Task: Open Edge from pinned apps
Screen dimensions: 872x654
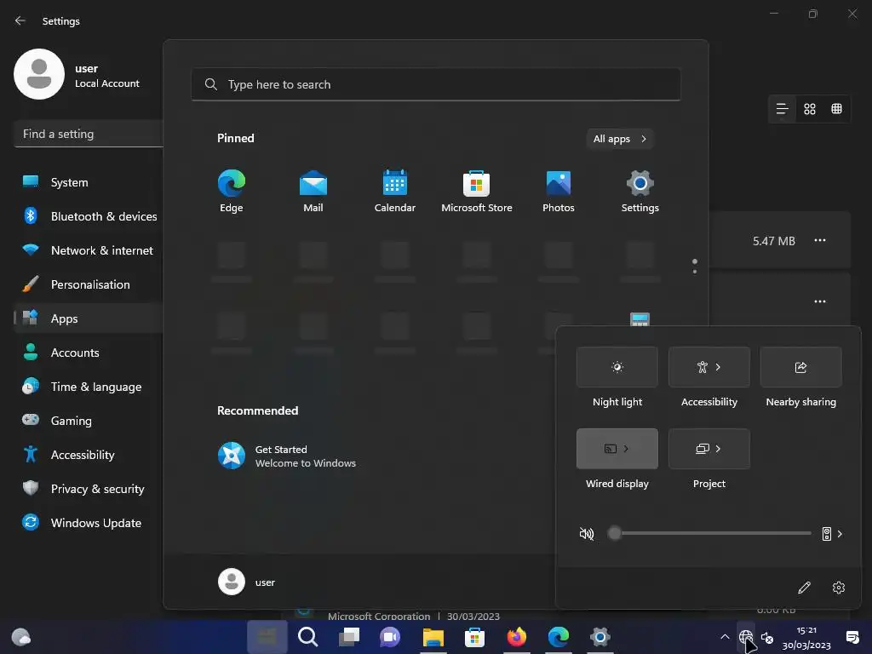Action: click(232, 192)
